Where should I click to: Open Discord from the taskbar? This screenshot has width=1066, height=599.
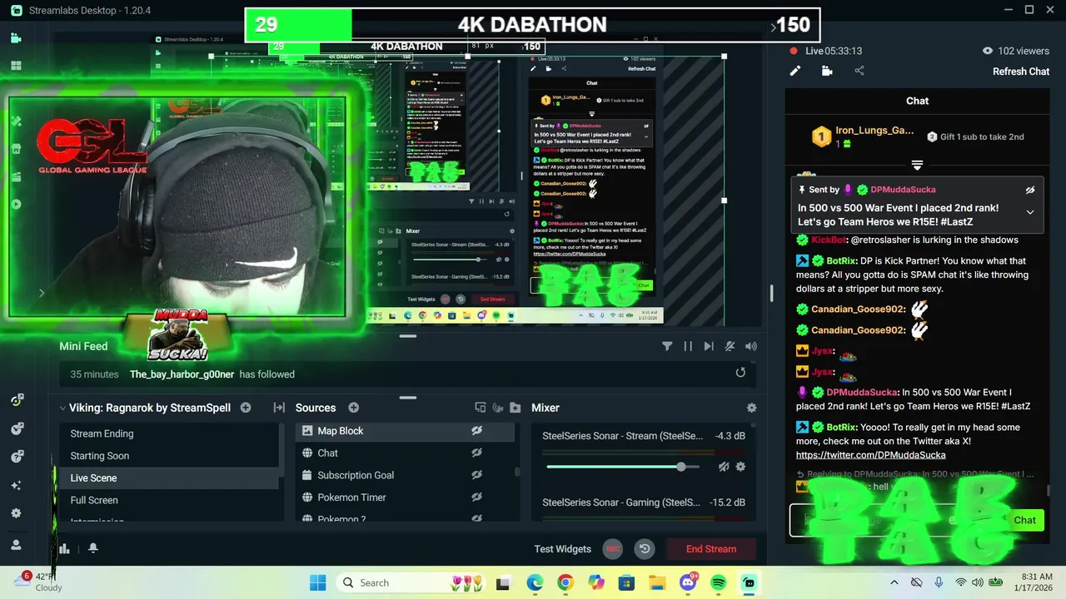pyautogui.click(x=689, y=582)
